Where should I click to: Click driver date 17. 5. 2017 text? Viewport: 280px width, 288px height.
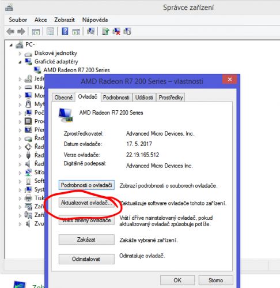(x=139, y=144)
